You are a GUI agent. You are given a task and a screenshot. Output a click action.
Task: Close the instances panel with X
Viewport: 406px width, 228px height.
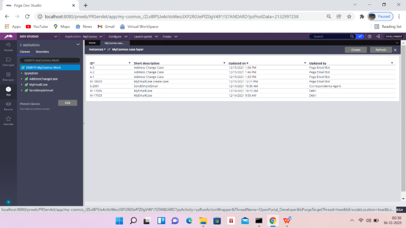click(x=395, y=50)
